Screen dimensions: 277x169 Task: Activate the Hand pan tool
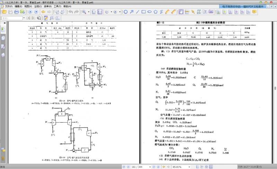tap(181, 12)
